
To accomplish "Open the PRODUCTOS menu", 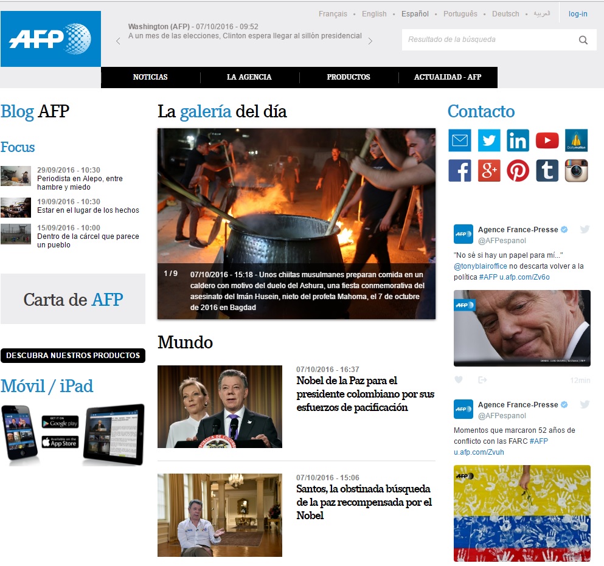I will click(349, 77).
